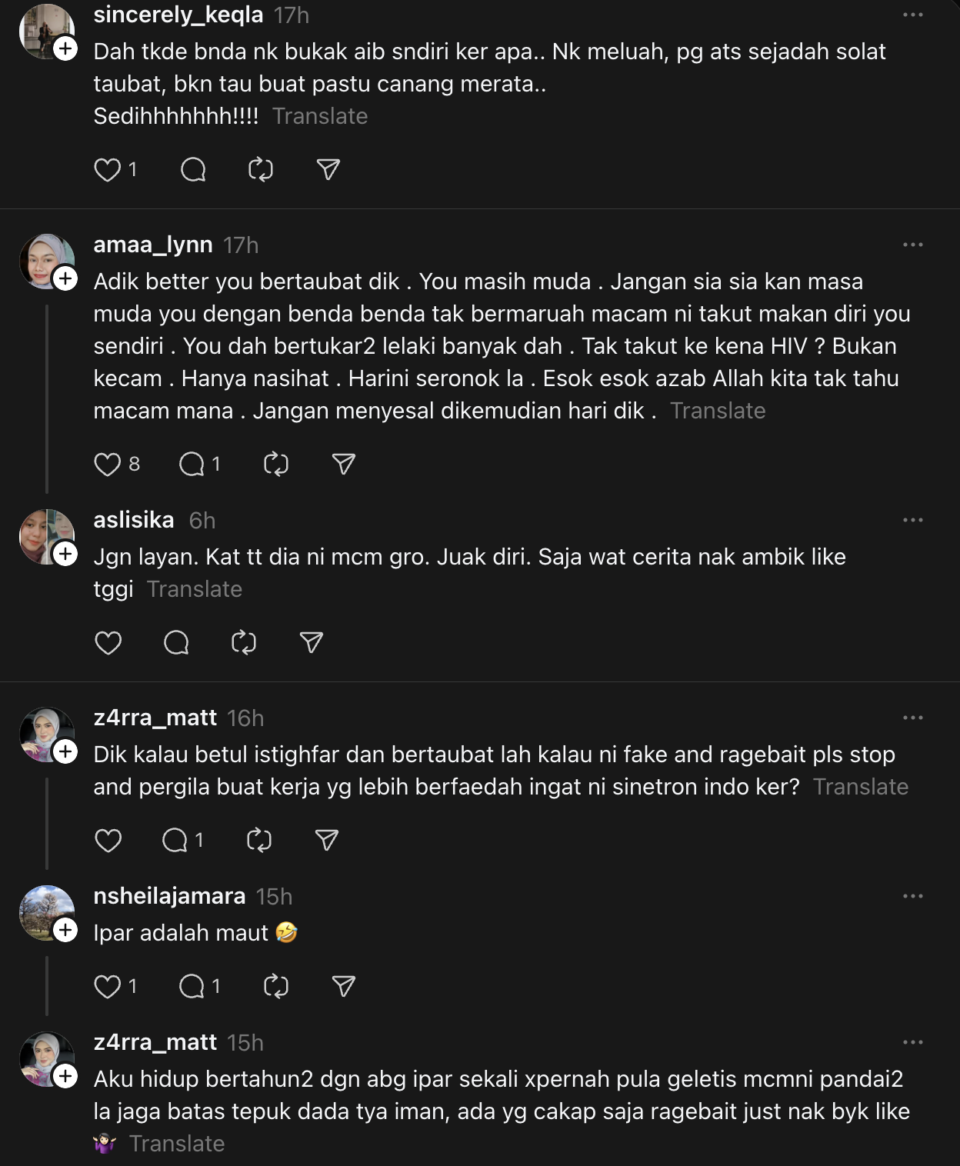
Task: Reply to sincerely_keqla's comment
Action: tap(193, 169)
